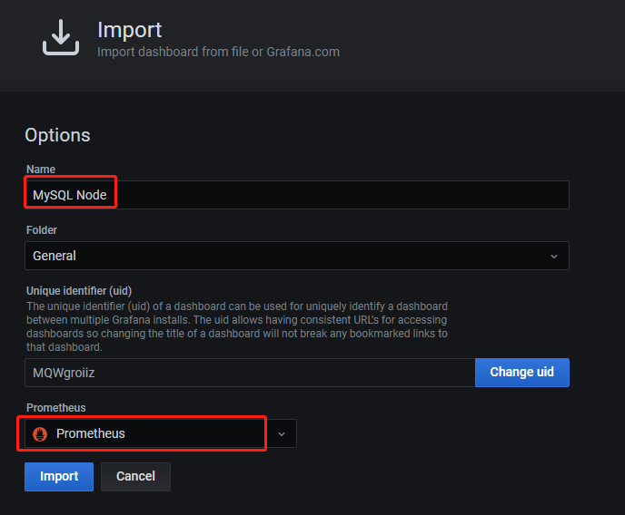Select the General text in Folder box

55,256
